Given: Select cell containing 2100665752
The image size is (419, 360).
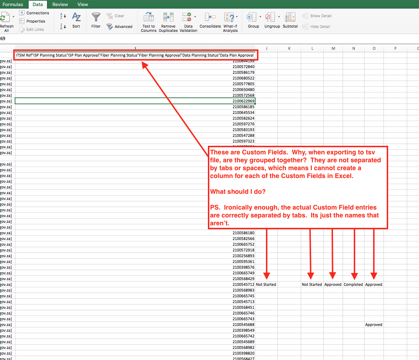Looking at the screenshot, I should tap(135, 244).
